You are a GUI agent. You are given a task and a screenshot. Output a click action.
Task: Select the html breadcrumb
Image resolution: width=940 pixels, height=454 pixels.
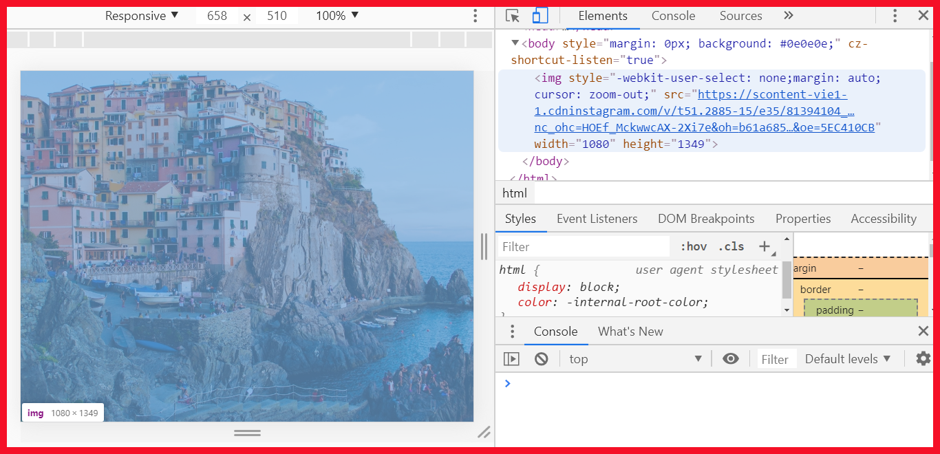(514, 193)
